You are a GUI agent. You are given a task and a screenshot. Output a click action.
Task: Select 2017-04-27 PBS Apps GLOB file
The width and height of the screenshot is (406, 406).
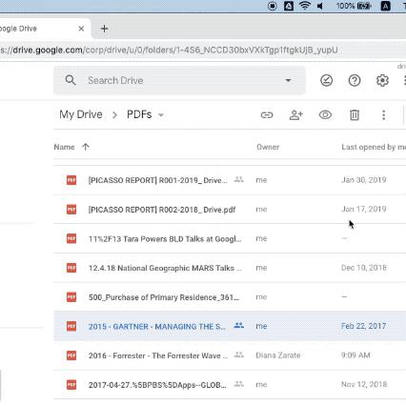[x=230, y=385]
